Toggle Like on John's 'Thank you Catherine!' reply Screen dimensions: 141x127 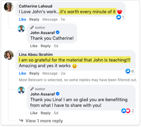coord(34,46)
